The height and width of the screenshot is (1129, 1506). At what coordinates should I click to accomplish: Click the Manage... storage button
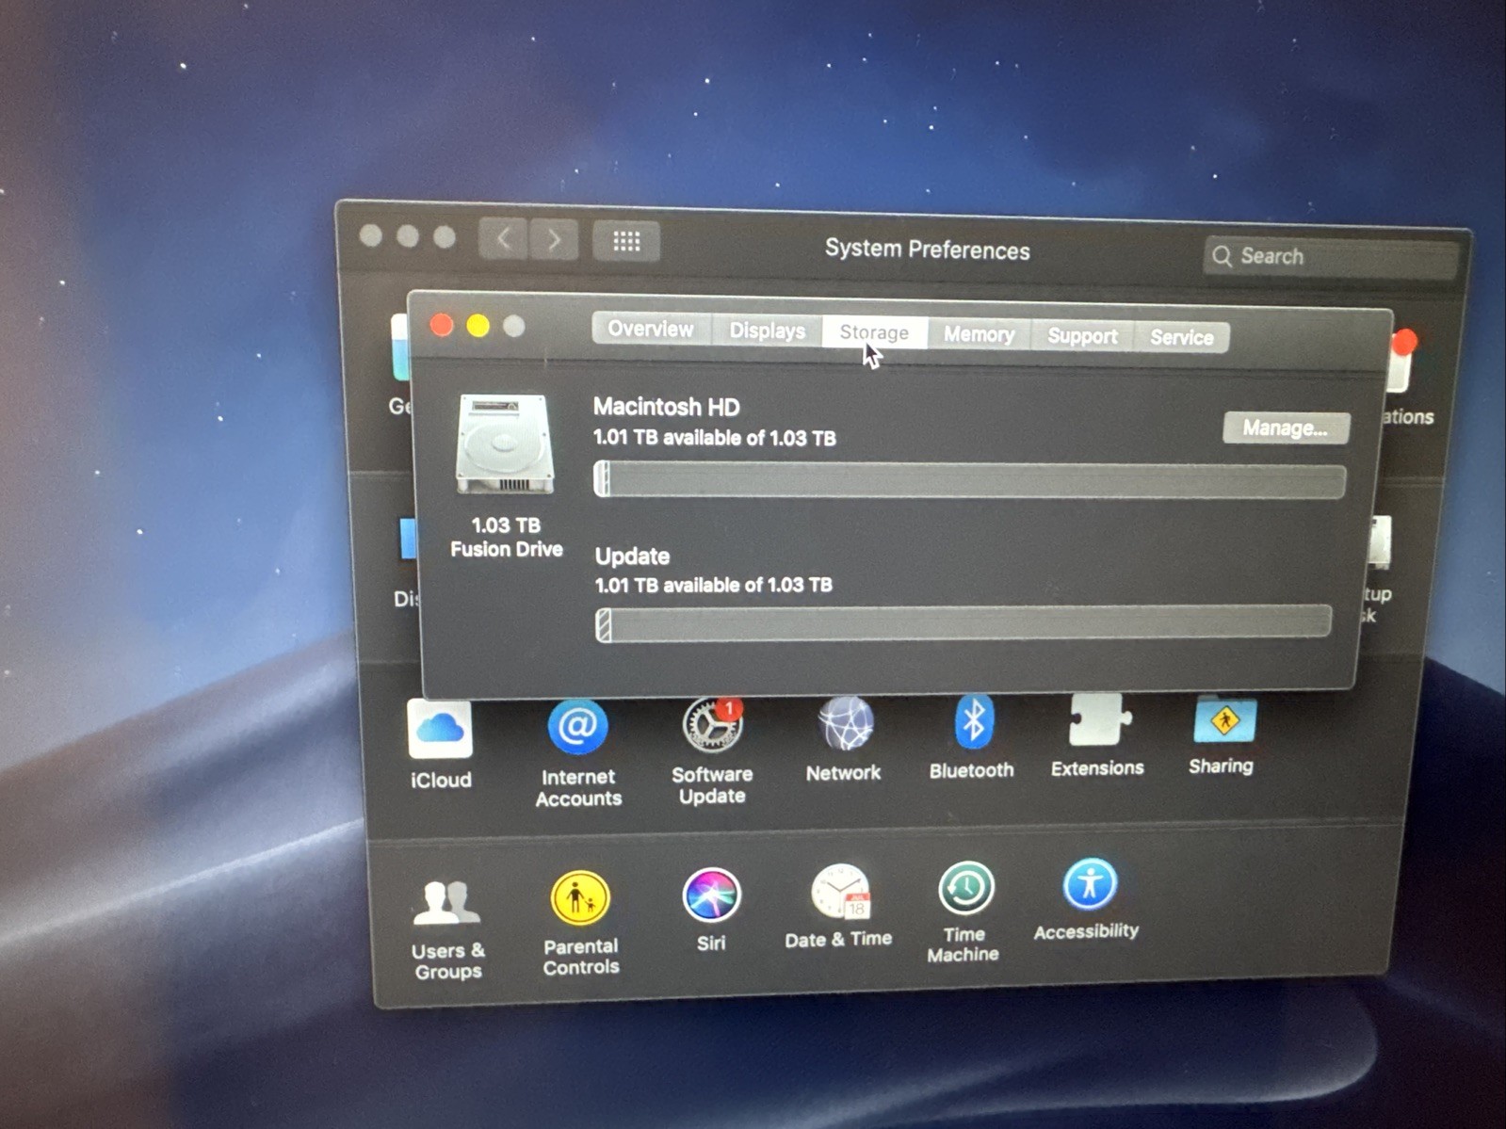click(1286, 427)
